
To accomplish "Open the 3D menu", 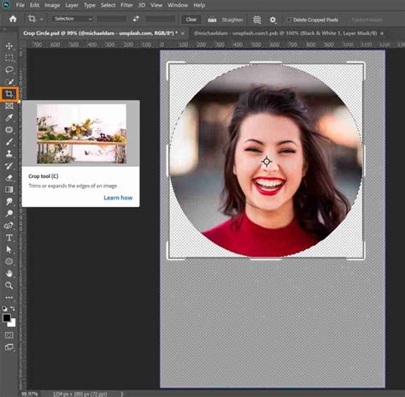I will tap(142, 5).
